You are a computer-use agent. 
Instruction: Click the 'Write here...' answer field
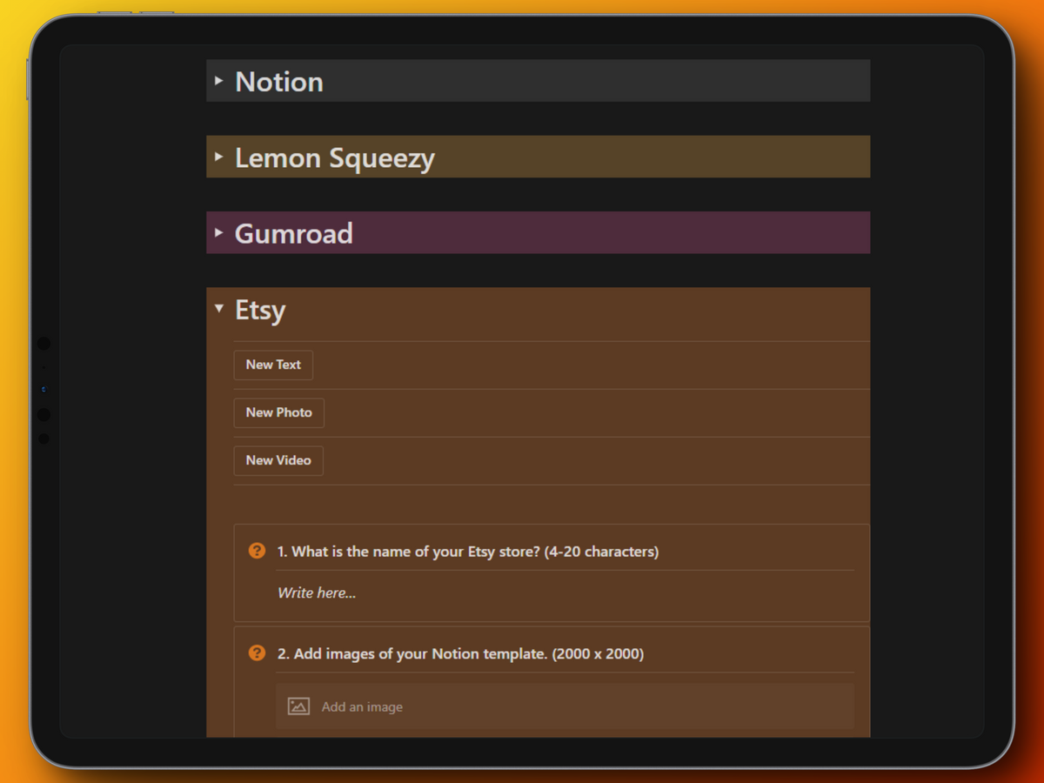[x=317, y=593]
